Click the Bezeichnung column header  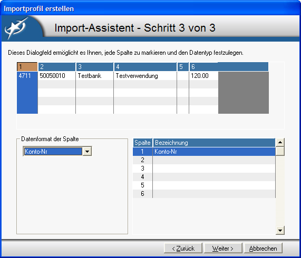coord(214,143)
